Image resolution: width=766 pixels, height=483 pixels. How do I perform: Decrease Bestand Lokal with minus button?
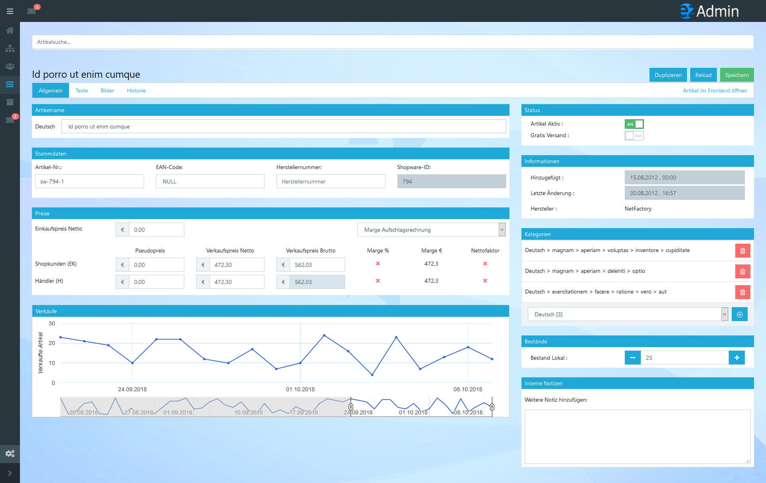pyautogui.click(x=633, y=358)
